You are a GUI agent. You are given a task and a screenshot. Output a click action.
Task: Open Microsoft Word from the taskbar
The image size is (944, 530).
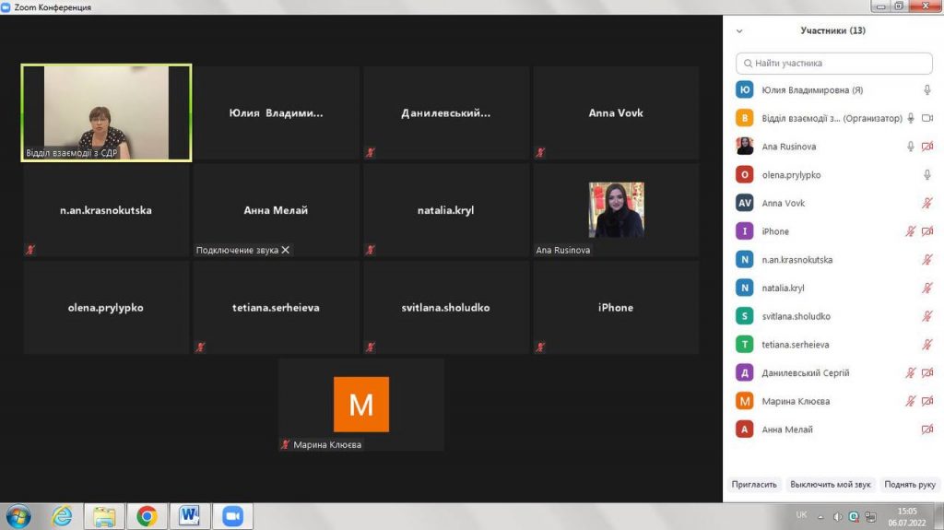190,515
